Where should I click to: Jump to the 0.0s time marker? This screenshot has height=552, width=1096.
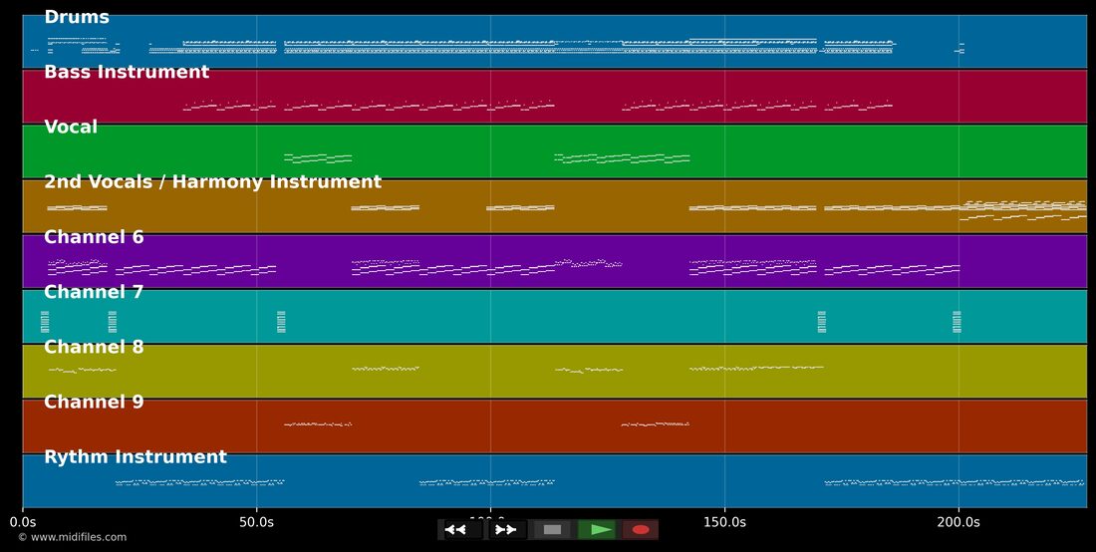click(x=22, y=522)
